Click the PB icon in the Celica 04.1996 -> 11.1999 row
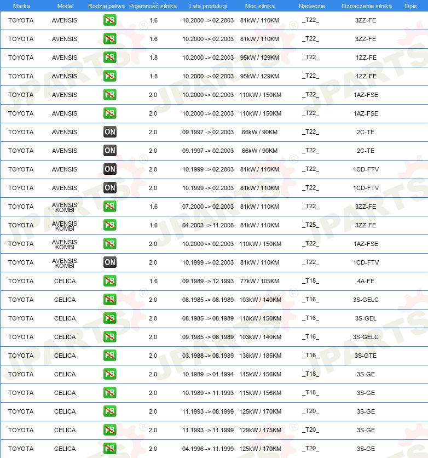This screenshot has height=458, width=428. (109, 449)
